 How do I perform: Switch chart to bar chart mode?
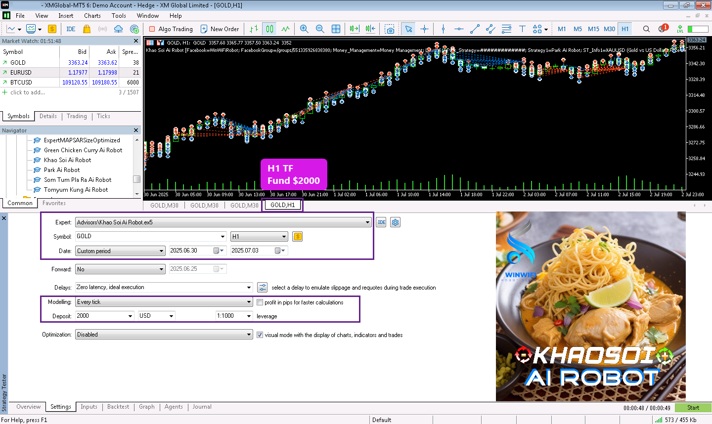click(x=254, y=29)
